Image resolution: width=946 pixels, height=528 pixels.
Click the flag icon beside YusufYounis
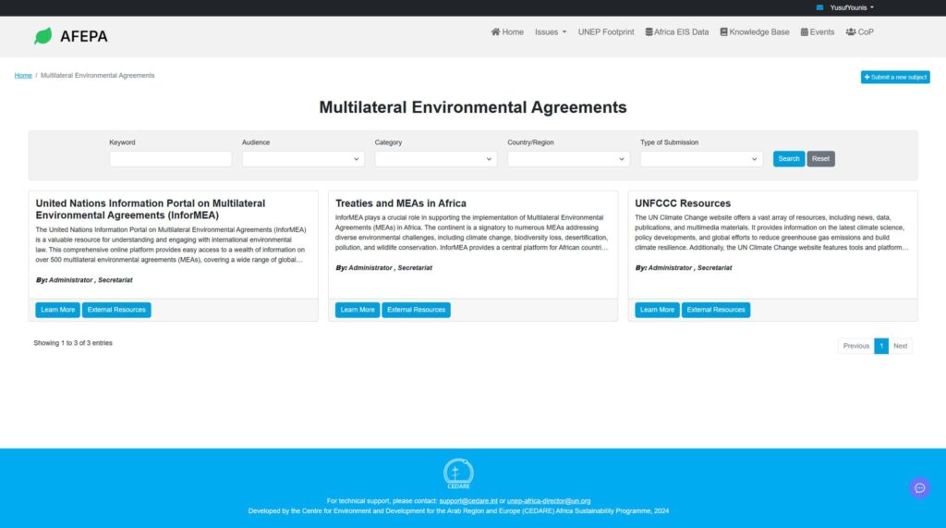pyautogui.click(x=819, y=7)
